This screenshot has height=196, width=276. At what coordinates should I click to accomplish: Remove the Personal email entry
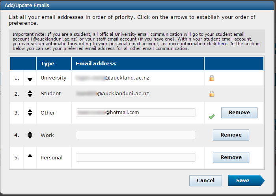pyautogui.click(x=231, y=157)
